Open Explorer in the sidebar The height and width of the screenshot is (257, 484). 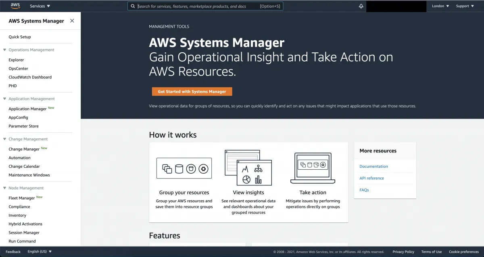[x=16, y=60]
